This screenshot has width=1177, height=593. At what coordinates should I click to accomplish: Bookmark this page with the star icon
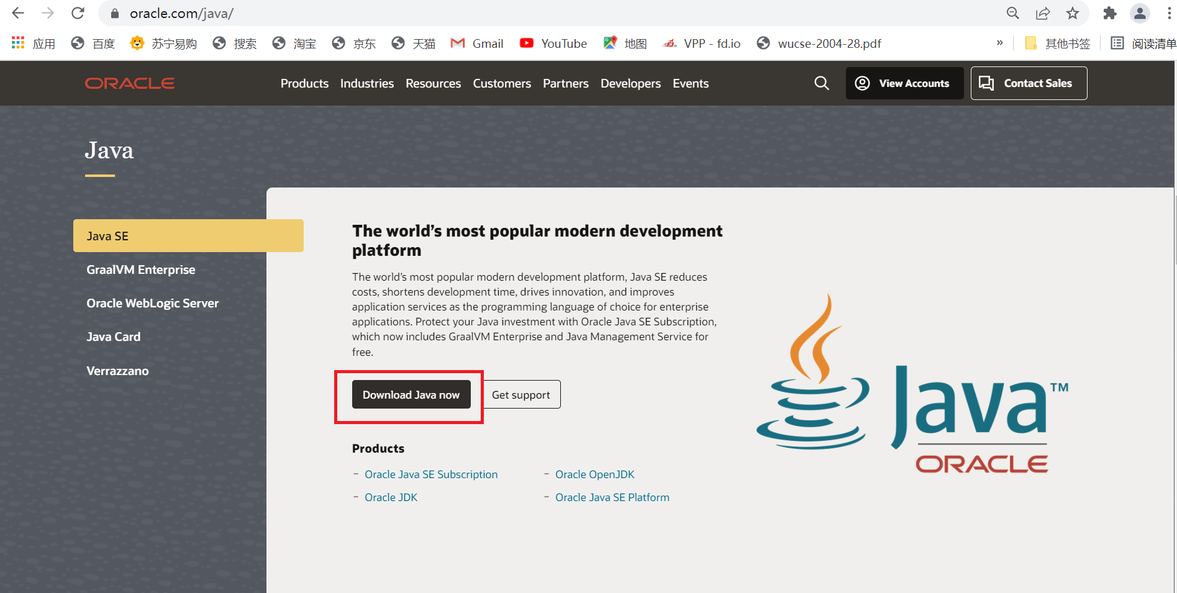1073,13
